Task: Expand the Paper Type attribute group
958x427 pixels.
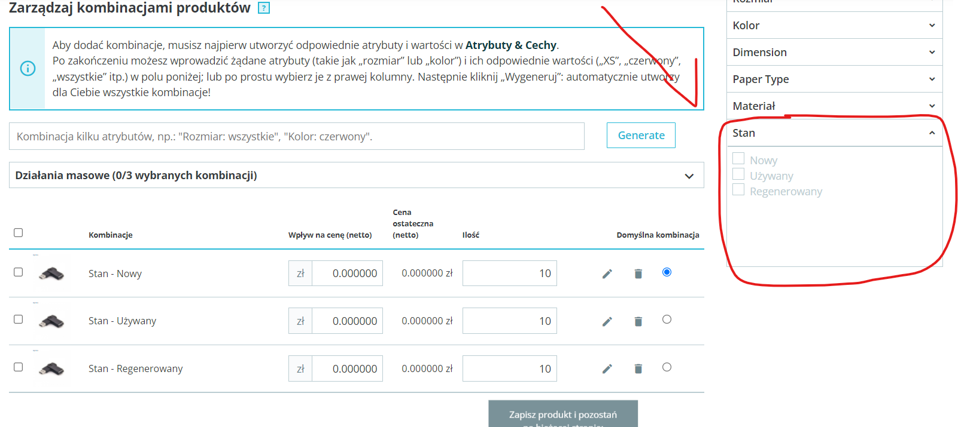Action: point(834,79)
